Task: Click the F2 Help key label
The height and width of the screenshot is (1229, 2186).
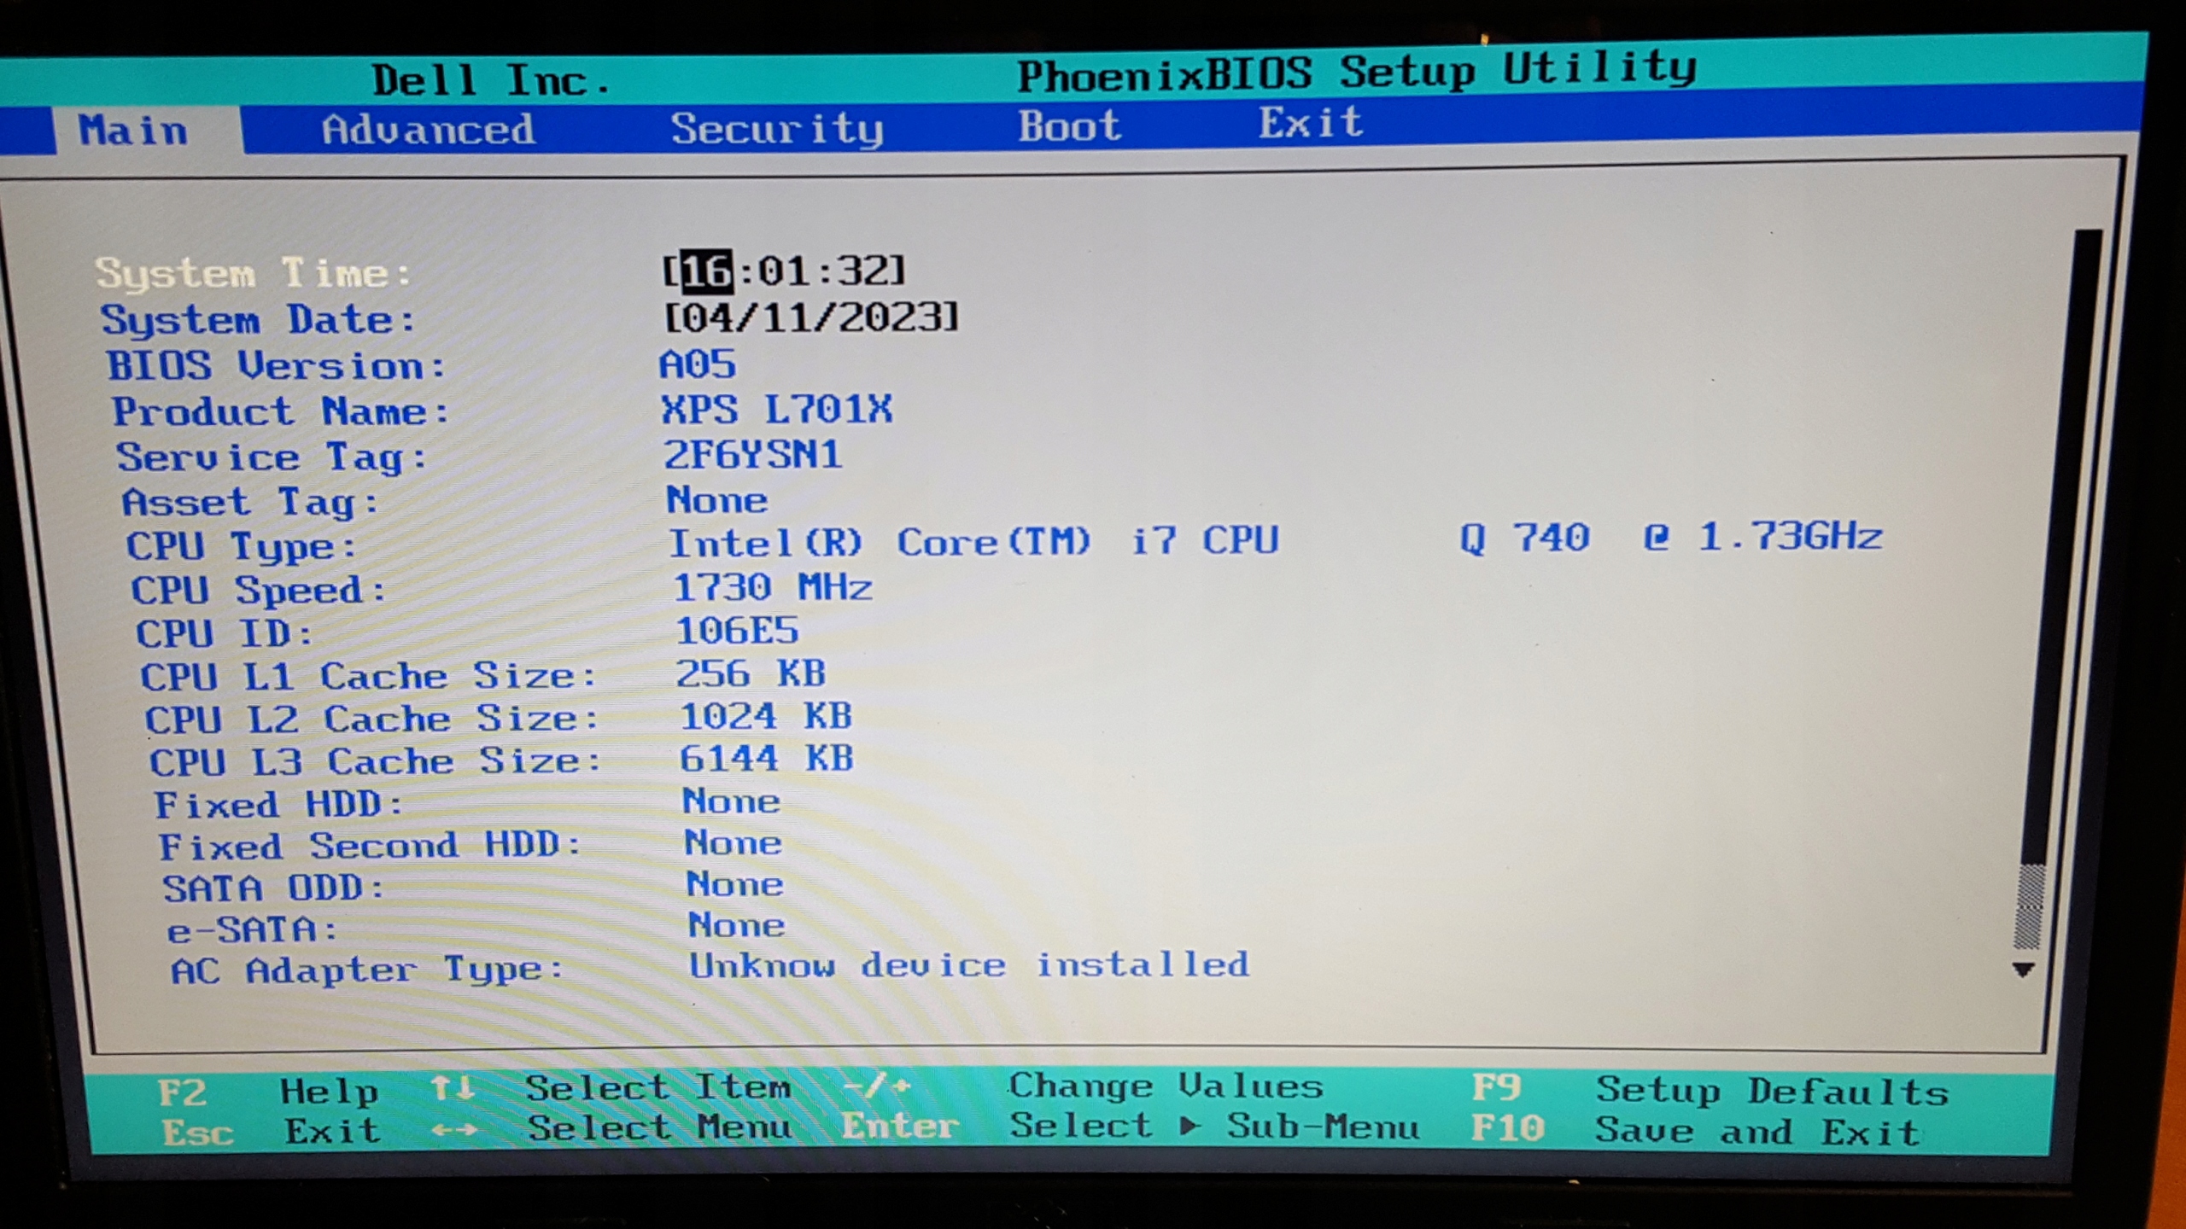Action: tap(183, 1092)
